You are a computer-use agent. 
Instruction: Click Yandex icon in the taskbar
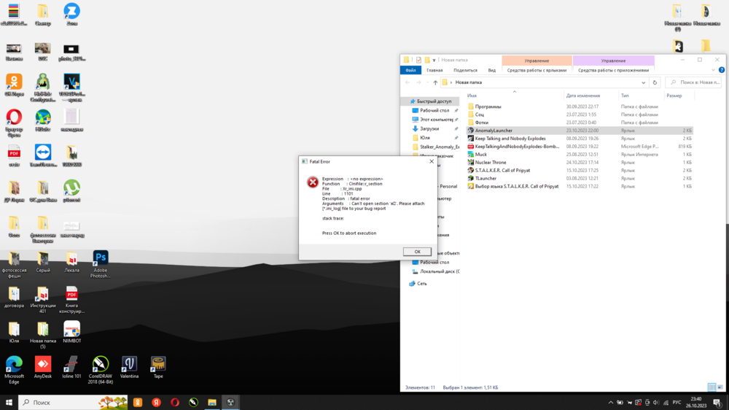click(x=156, y=402)
